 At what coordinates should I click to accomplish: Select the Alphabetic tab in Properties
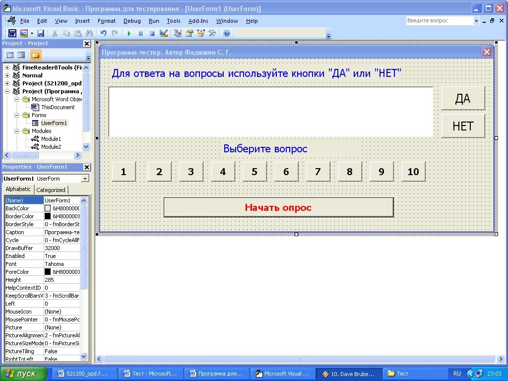18,189
